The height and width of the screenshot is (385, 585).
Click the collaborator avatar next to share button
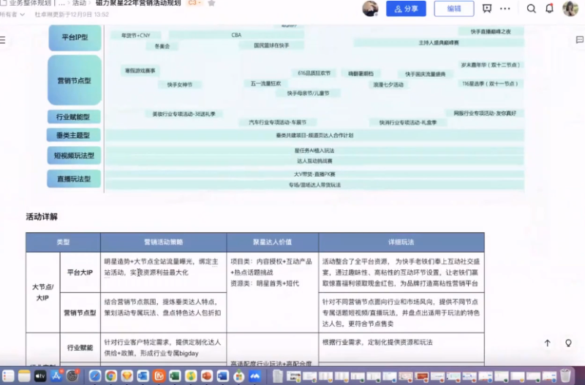(370, 8)
